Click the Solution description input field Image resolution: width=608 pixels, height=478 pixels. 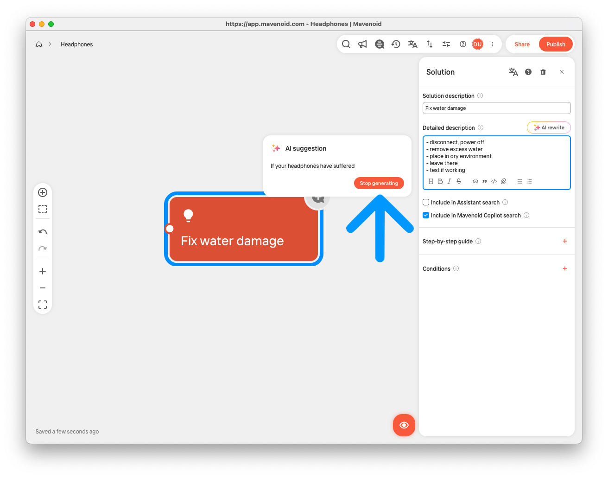coord(496,108)
